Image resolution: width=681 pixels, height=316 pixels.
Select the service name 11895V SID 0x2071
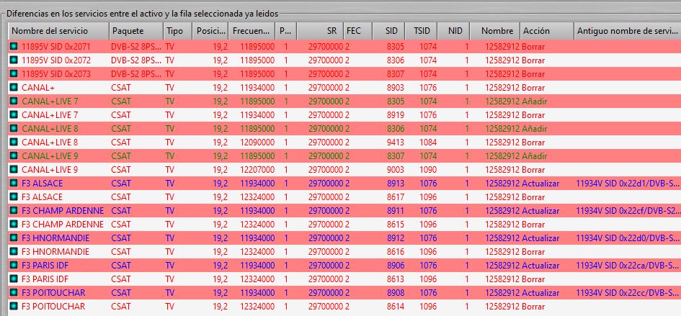[56, 47]
